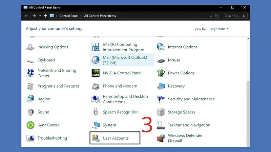Open the Phone and Modem link text

[x=120, y=86]
